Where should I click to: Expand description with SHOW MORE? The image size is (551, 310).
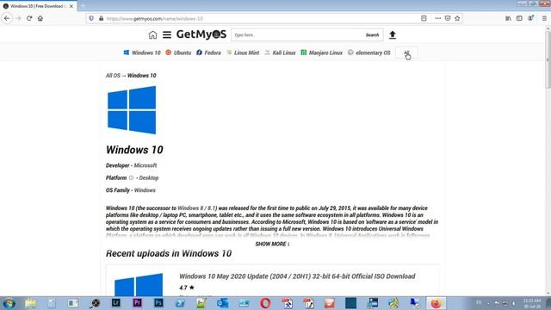point(272,244)
